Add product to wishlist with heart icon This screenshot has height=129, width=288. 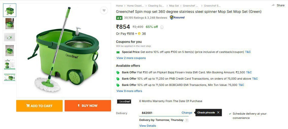(104, 10)
